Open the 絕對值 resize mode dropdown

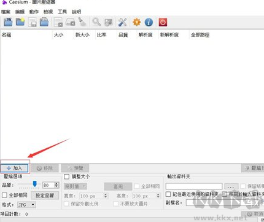[76, 186]
